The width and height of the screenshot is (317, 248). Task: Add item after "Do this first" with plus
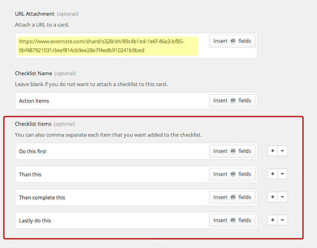click(272, 151)
